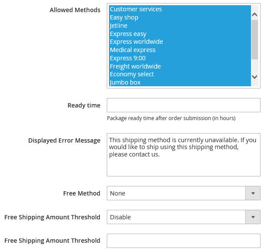Select Easy shop shipping method
Screen dimensions: 264x251
coord(124,17)
